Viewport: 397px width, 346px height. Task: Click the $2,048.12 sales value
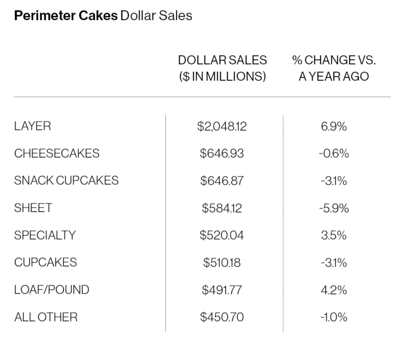click(x=222, y=126)
